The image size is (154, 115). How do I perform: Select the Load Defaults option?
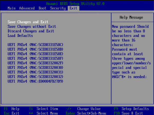click(x=20, y=36)
